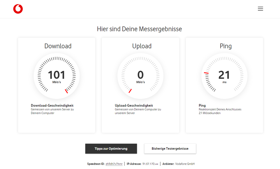Click the heading Hier sind Deine Messergebnisse
The width and height of the screenshot is (280, 169).
pyautogui.click(x=139, y=29)
